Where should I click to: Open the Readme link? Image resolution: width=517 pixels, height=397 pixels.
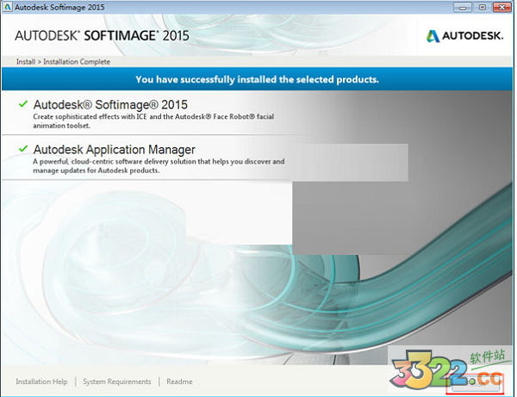(x=179, y=381)
